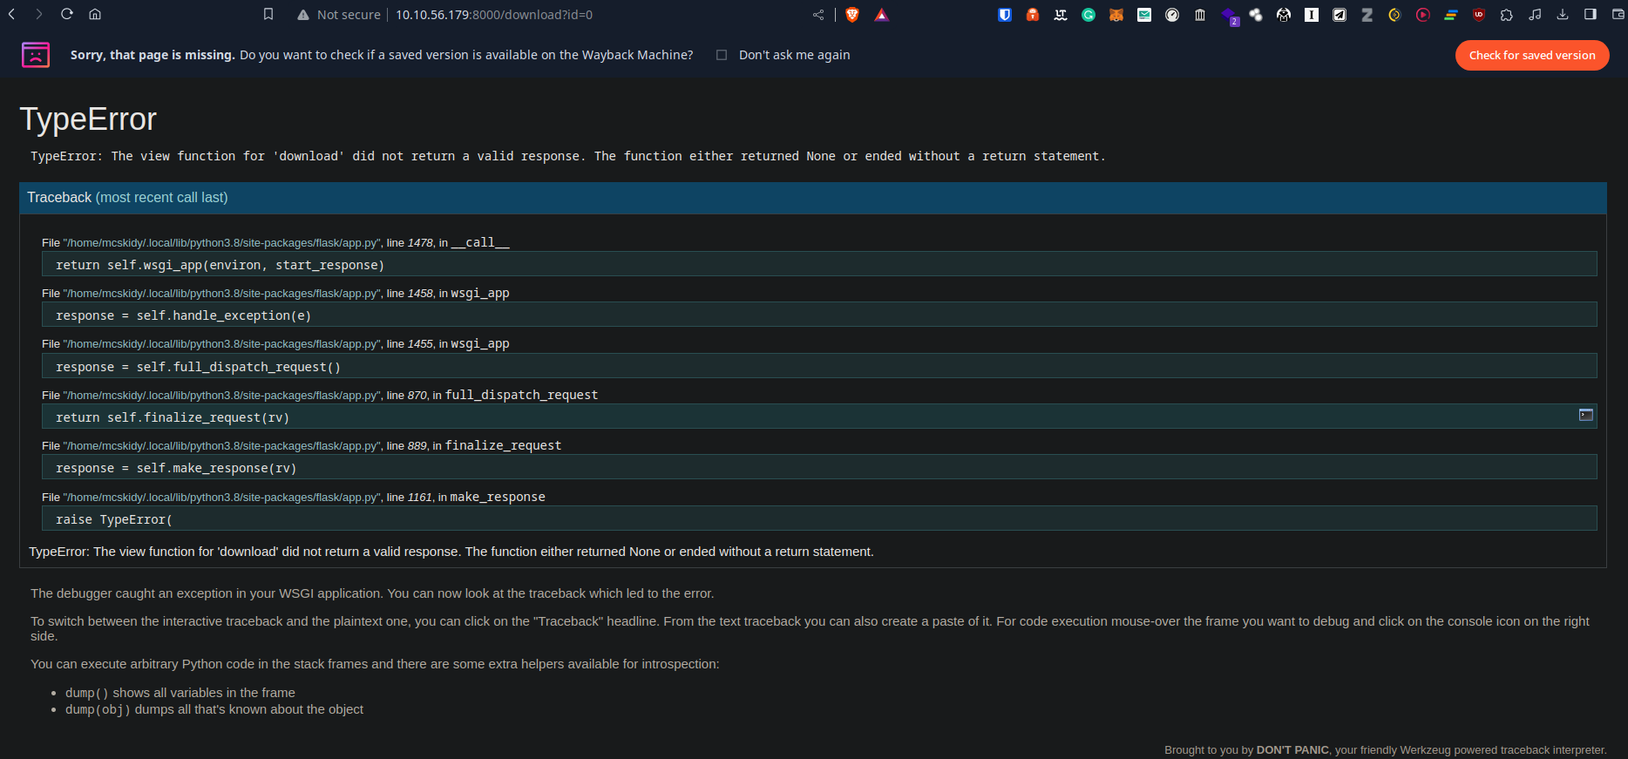This screenshot has height=759, width=1628.
Task: Click file path on line 870 full_dispatch_request frame
Action: 222,396
